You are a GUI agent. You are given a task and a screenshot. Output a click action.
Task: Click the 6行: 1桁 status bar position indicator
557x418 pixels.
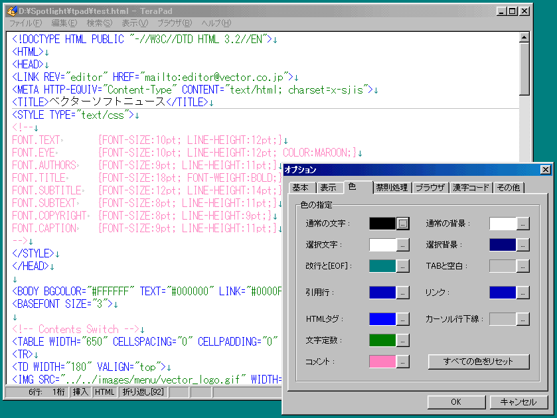click(37, 392)
